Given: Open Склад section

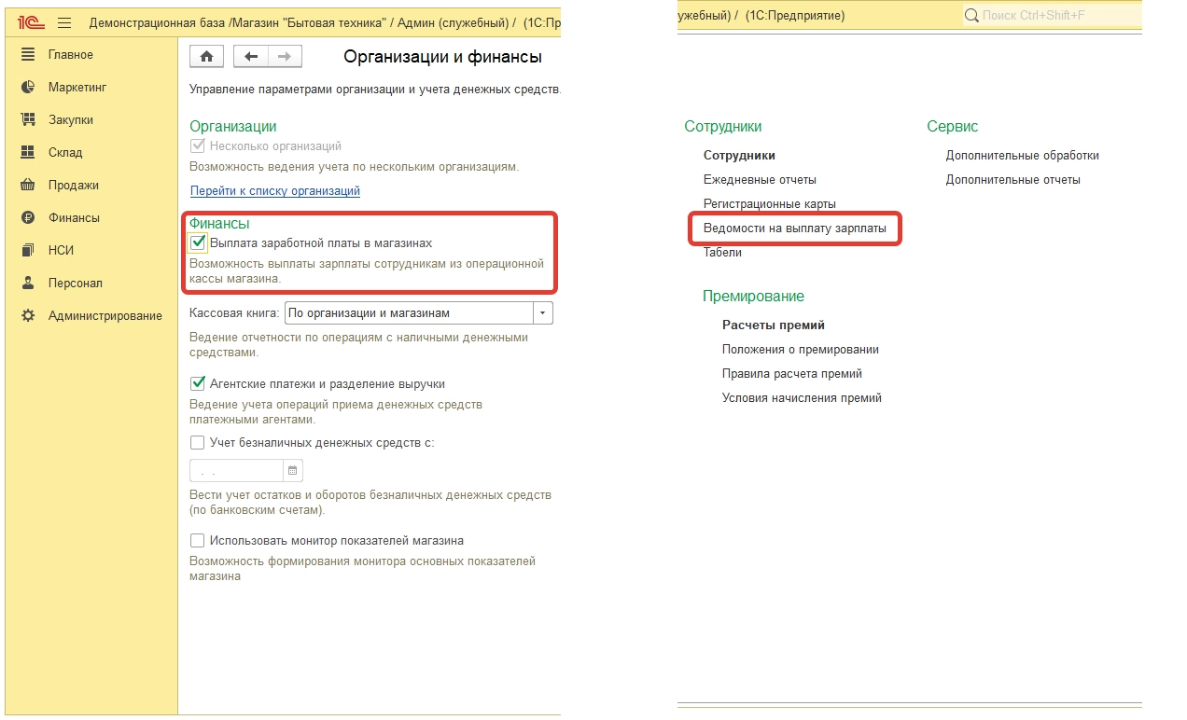Looking at the screenshot, I should (x=65, y=153).
